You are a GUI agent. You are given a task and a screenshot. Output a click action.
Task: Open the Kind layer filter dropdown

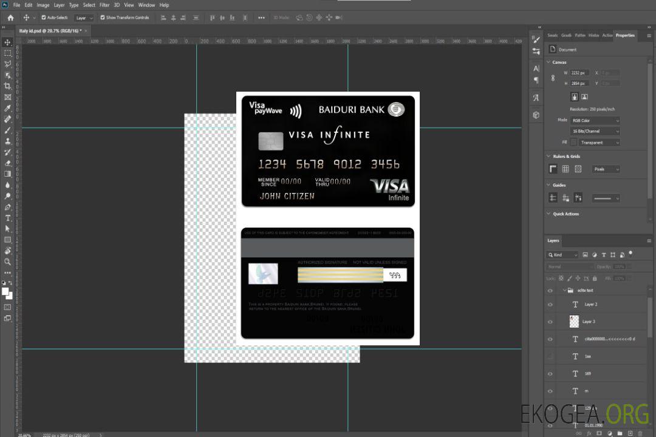point(562,255)
